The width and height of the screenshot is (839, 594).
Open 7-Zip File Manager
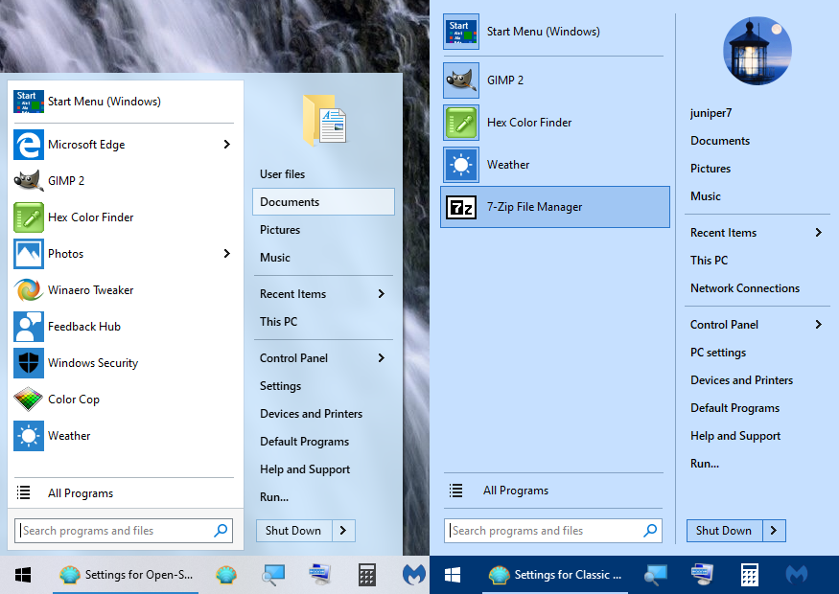(x=555, y=207)
